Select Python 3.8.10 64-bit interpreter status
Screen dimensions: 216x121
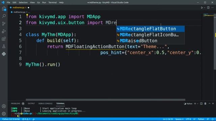11,119
